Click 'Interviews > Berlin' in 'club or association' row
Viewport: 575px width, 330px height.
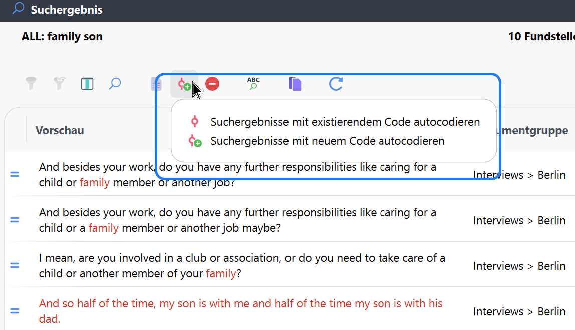point(519,266)
